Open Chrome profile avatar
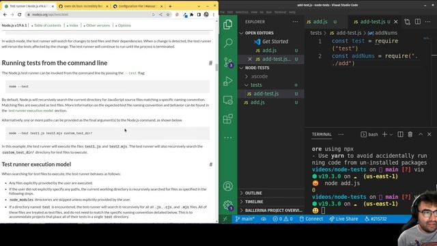Image resolution: width=437 pixels, height=246 pixels. [x=206, y=14]
